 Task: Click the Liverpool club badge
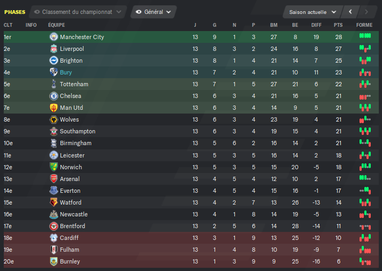click(x=54, y=49)
